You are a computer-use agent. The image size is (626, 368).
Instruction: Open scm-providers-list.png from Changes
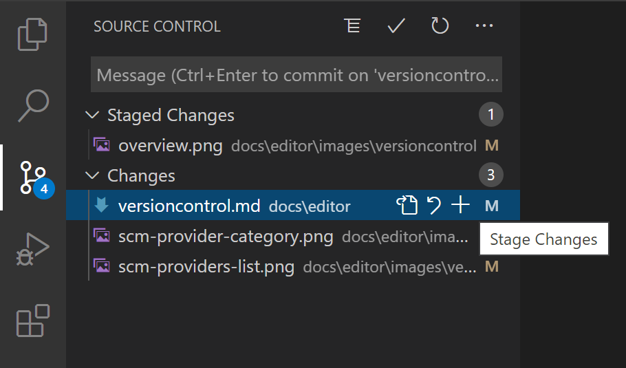[206, 266]
